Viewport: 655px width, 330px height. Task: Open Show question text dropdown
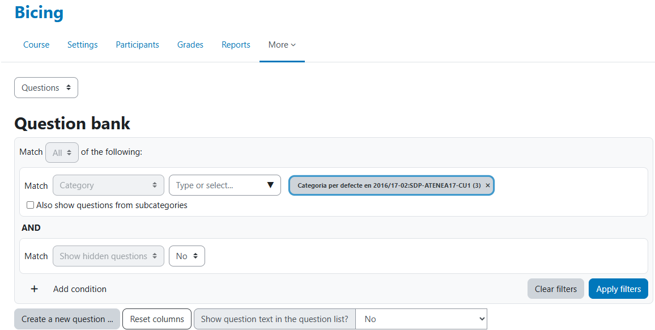(420, 319)
